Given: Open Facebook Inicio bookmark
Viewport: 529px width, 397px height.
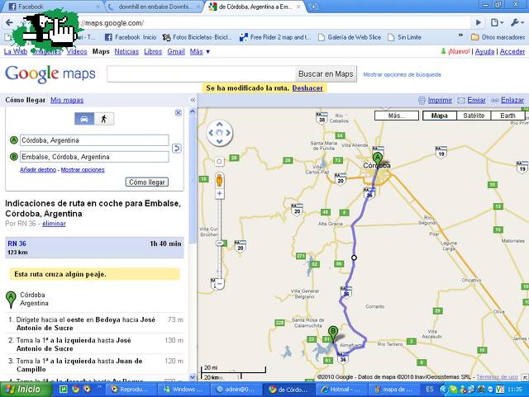Looking at the screenshot, I should click(x=131, y=37).
